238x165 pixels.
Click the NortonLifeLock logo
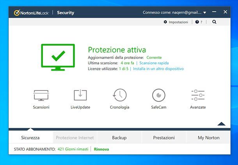pos(31,13)
